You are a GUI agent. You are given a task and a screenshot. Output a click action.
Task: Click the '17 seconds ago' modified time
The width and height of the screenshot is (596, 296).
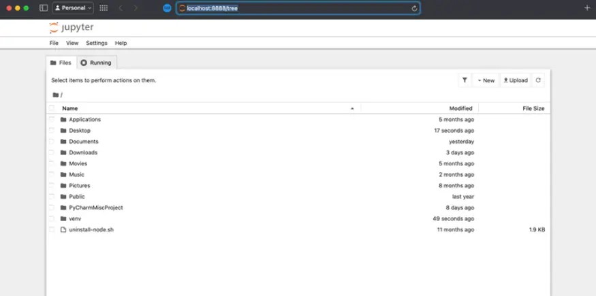(x=454, y=131)
